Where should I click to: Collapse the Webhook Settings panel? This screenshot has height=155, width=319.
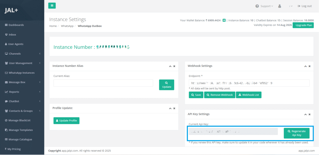click(305, 66)
